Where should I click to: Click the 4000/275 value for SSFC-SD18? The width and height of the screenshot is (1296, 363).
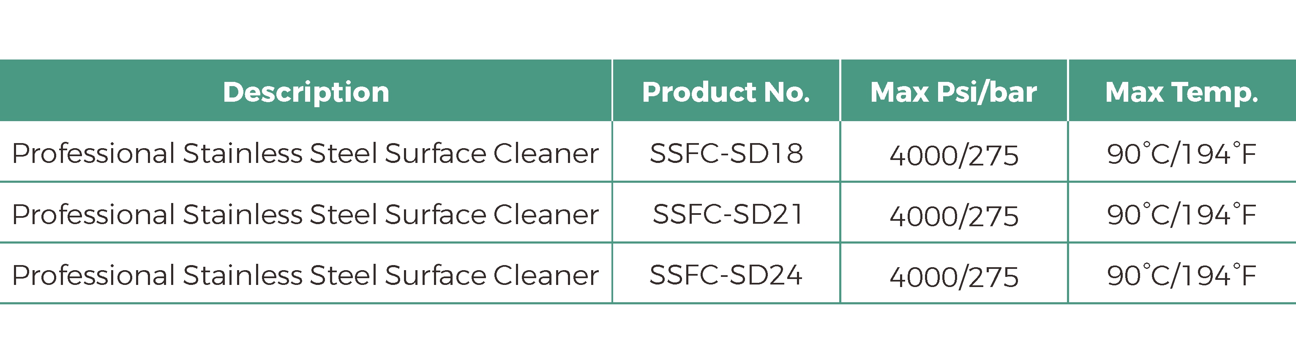tap(954, 155)
